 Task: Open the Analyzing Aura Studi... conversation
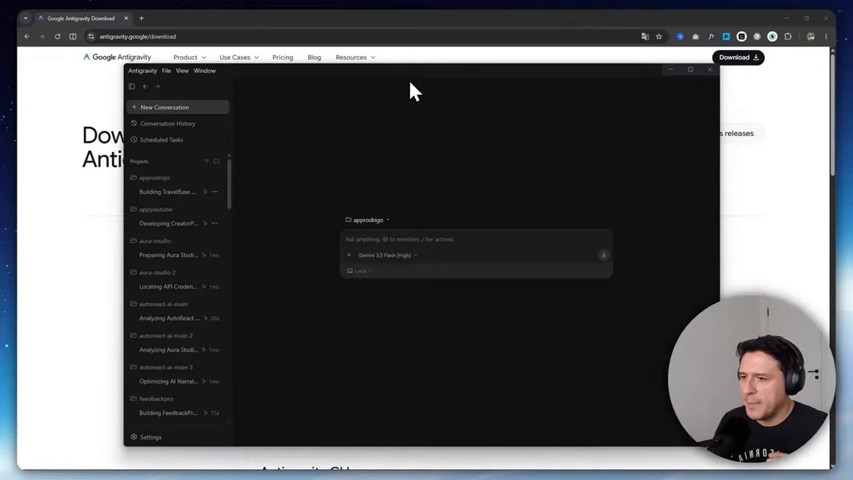(169, 350)
